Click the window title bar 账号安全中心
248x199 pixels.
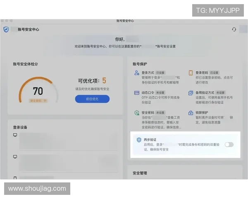(125, 21)
